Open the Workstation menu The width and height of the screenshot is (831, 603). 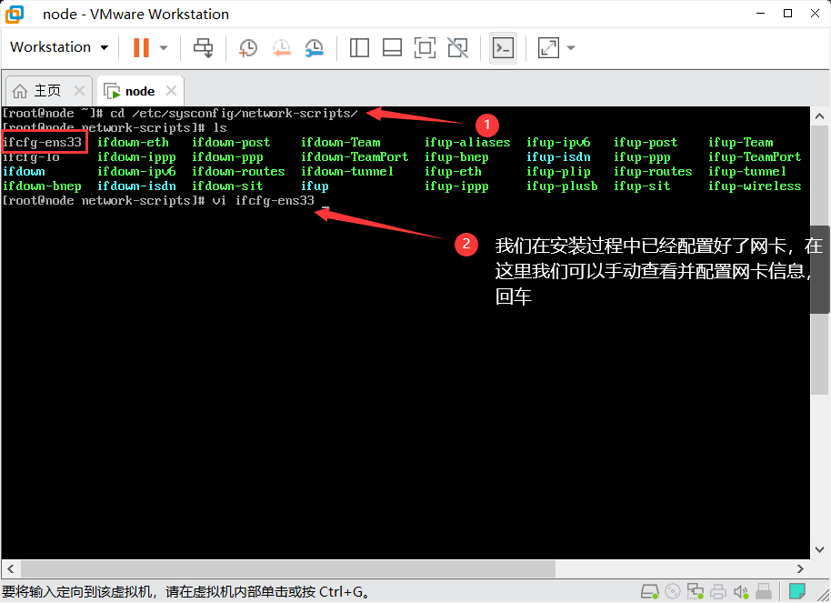click(x=59, y=47)
